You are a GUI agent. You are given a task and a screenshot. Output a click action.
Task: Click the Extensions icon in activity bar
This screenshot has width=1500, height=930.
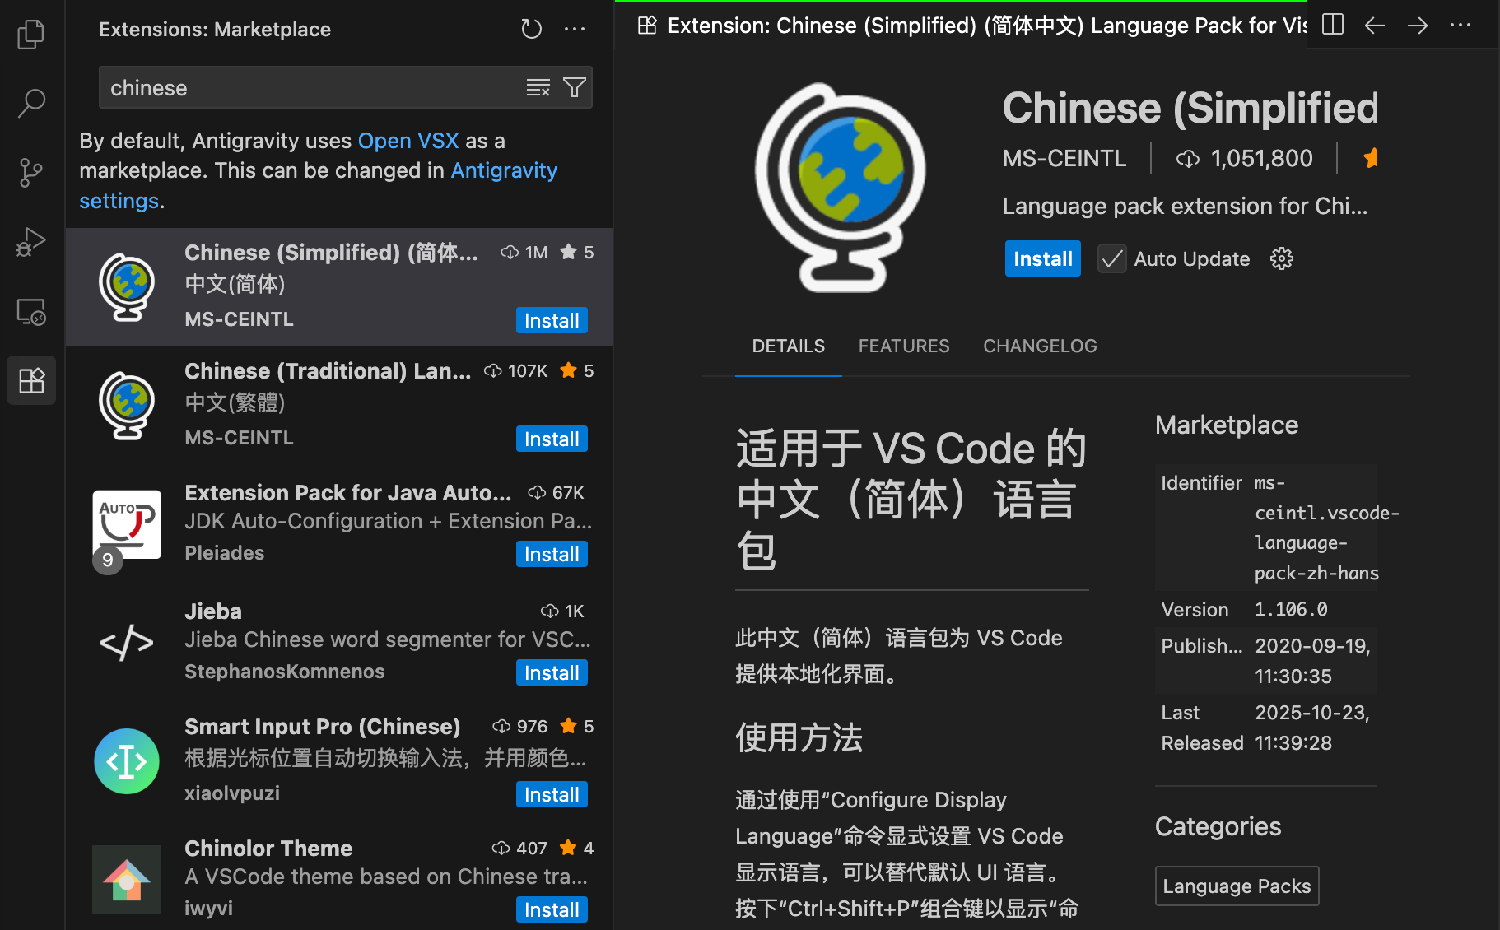pyautogui.click(x=31, y=381)
